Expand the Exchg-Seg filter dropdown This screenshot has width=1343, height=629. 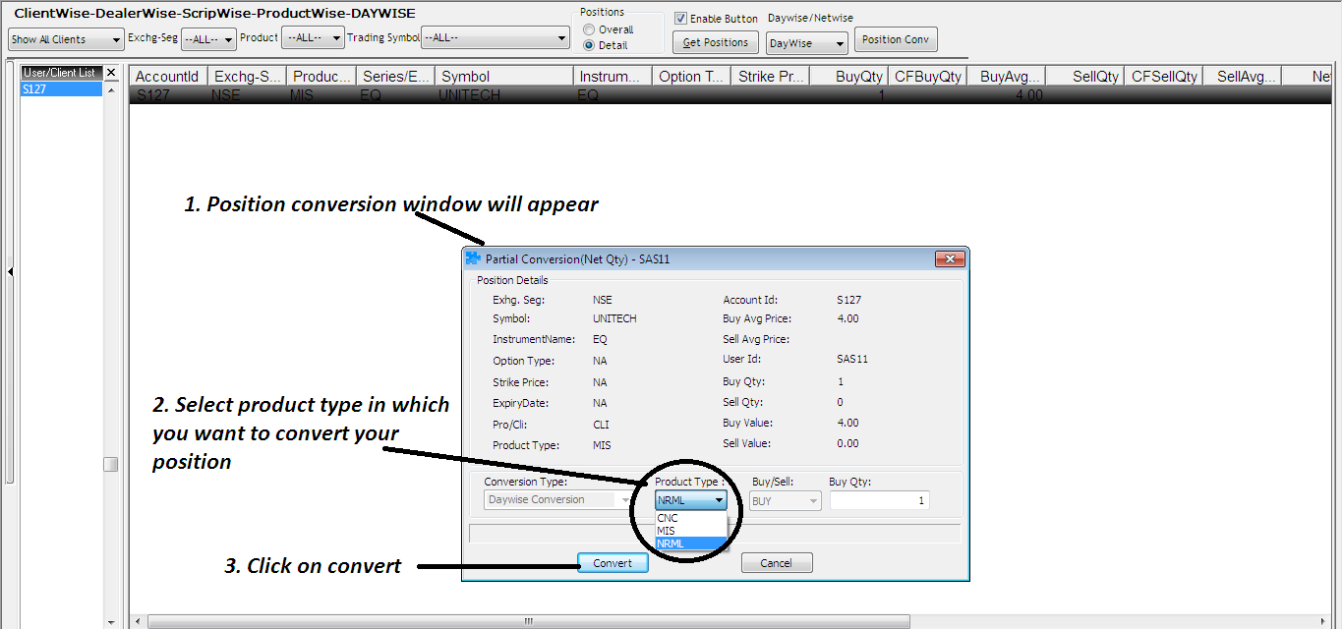click(208, 39)
